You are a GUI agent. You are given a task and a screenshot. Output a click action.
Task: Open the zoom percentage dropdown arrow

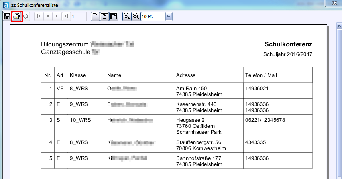169,17
